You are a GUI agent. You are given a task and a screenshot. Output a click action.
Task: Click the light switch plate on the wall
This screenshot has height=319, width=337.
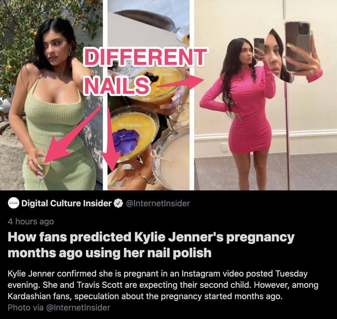[224, 147]
